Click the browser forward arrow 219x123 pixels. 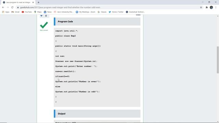8,8
